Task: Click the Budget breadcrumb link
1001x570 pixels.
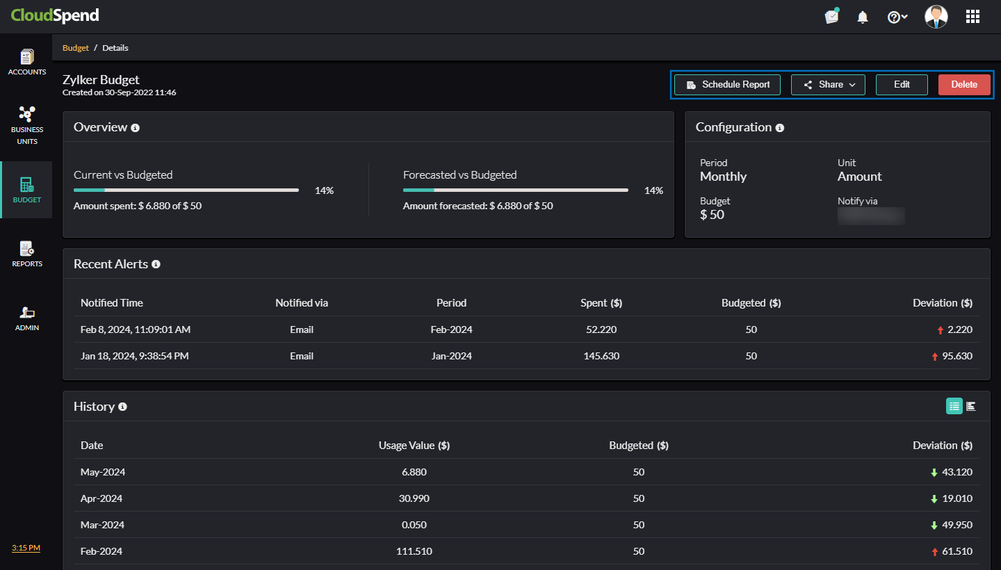Action: pyautogui.click(x=76, y=48)
